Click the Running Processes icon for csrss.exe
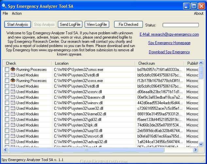This screenshot has height=164, width=207. (13, 80)
